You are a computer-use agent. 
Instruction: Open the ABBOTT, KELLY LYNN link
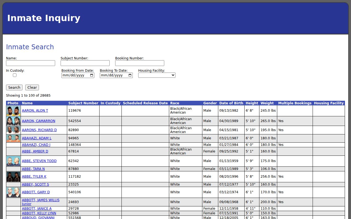[x=39, y=213]
